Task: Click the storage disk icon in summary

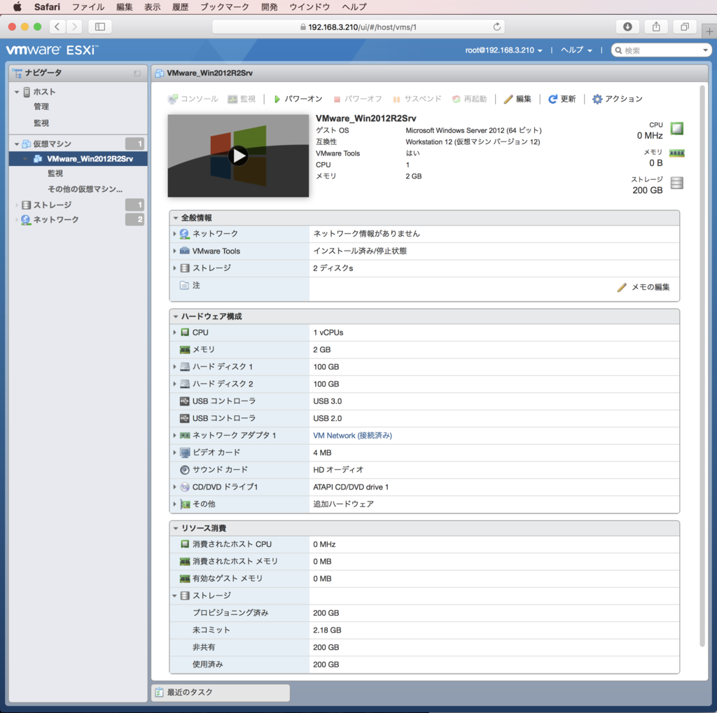Action: [x=677, y=183]
